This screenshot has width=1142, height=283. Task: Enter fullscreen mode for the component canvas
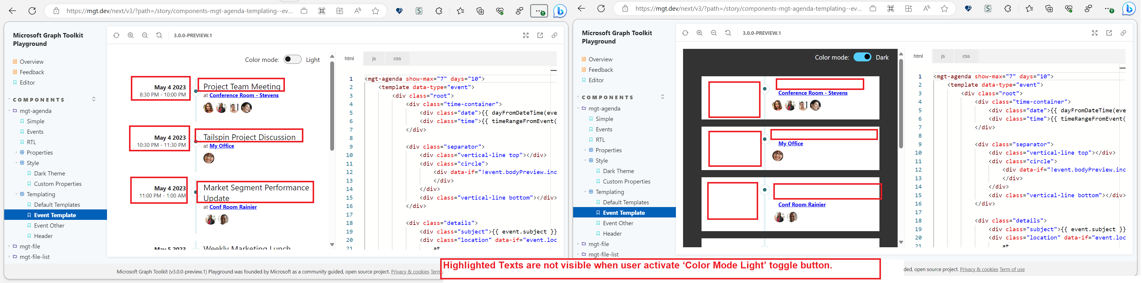coord(526,35)
